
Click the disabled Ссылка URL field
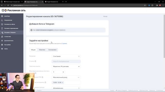coord(66,61)
